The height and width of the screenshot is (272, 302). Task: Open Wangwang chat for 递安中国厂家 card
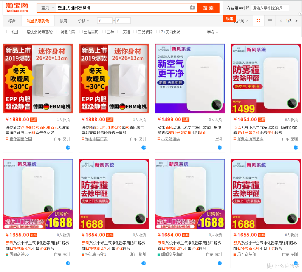tap(144, 147)
